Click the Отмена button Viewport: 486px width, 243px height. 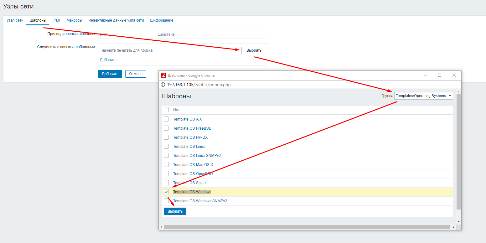(136, 74)
